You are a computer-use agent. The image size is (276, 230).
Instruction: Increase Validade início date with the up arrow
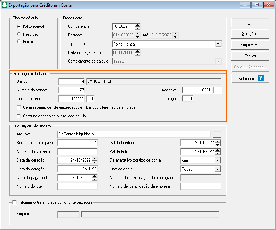[x=217, y=141]
